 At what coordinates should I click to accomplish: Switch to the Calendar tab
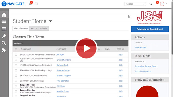pos(44,28)
